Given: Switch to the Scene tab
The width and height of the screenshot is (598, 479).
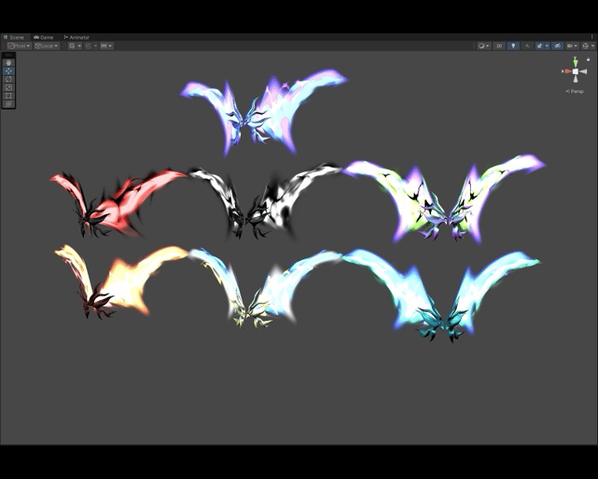Looking at the screenshot, I should (14, 37).
